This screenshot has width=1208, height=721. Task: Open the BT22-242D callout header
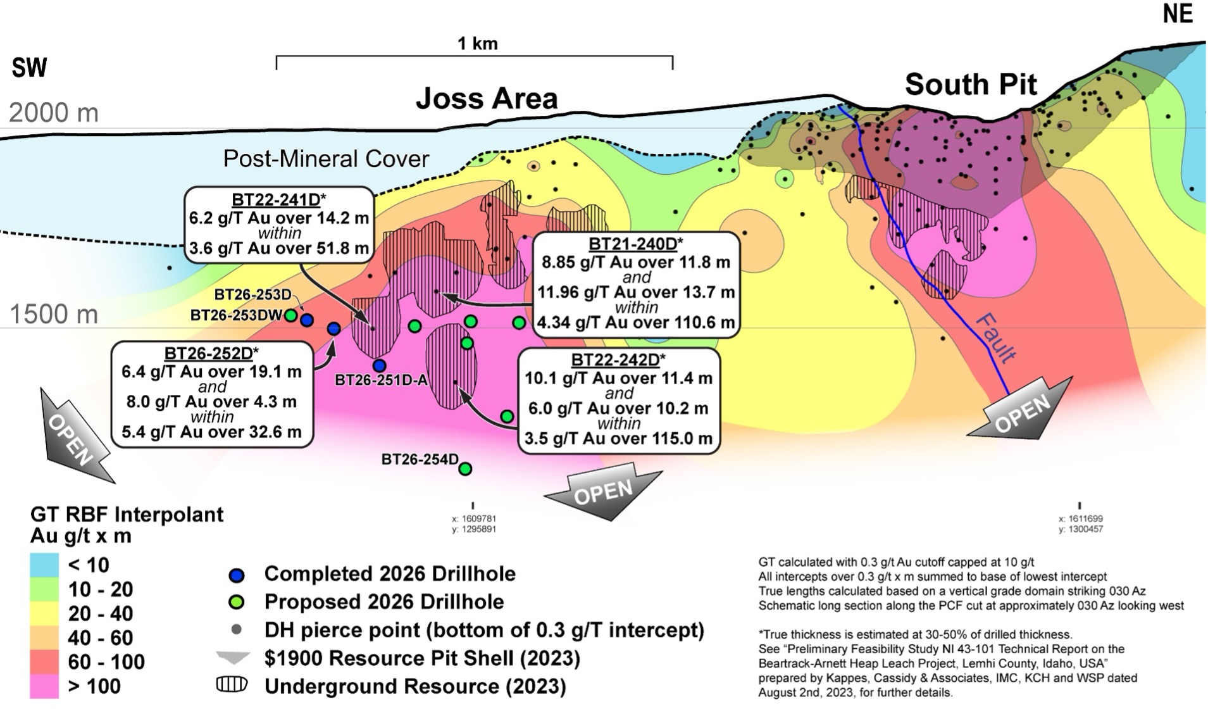coord(618,360)
